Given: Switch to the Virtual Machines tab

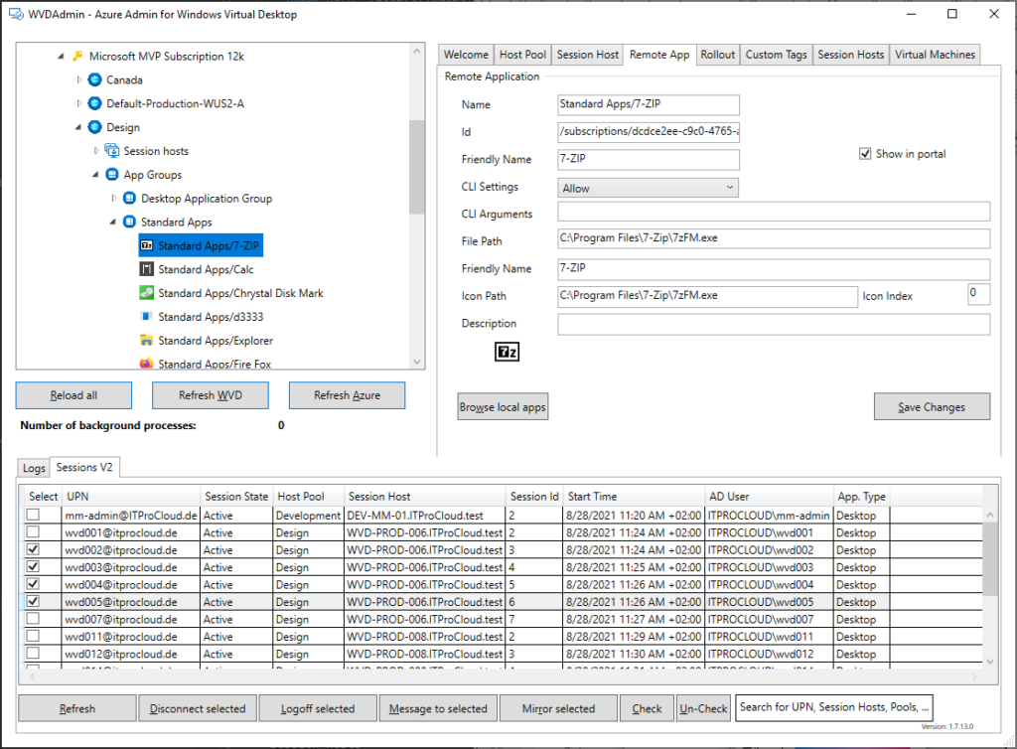Looking at the screenshot, I should tap(935, 55).
